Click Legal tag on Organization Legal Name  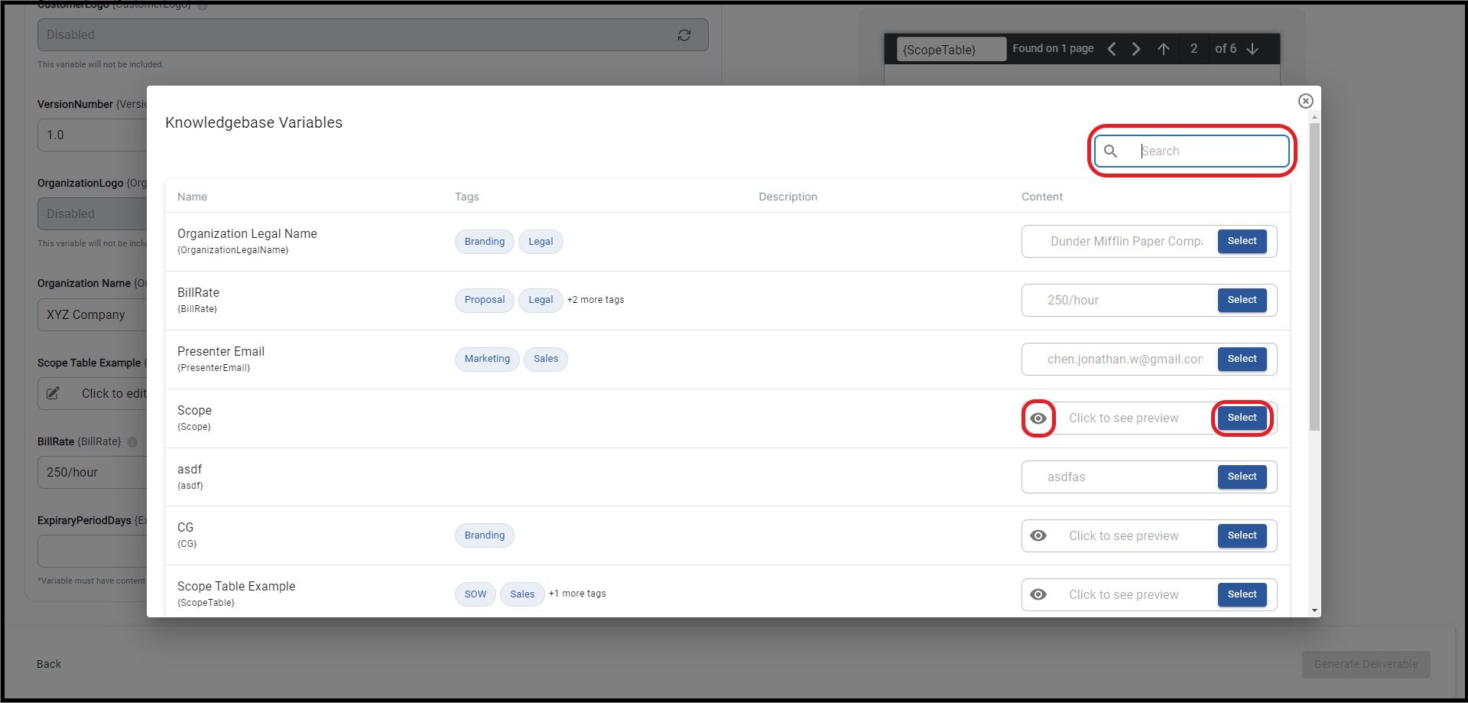(x=541, y=242)
